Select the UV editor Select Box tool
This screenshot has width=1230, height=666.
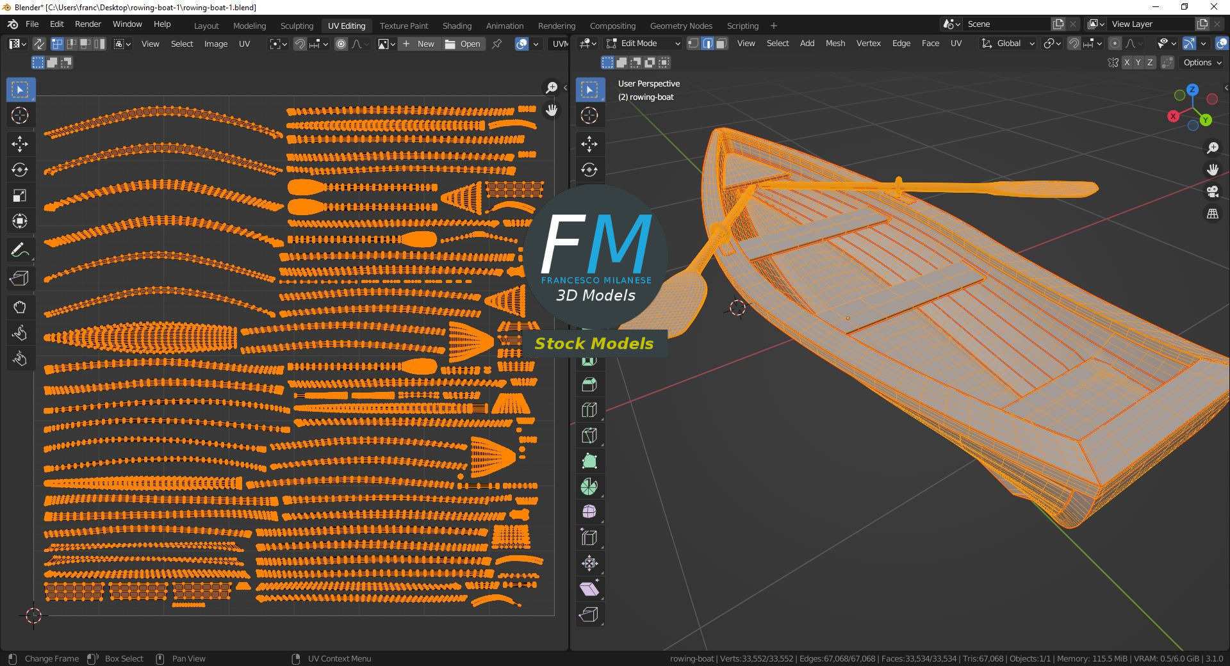point(20,90)
